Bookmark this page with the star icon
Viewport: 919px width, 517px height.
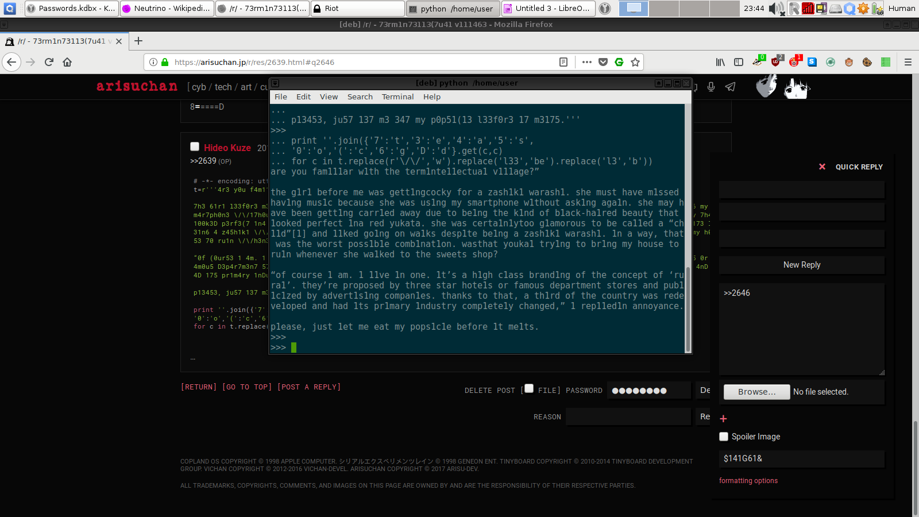tap(635, 62)
